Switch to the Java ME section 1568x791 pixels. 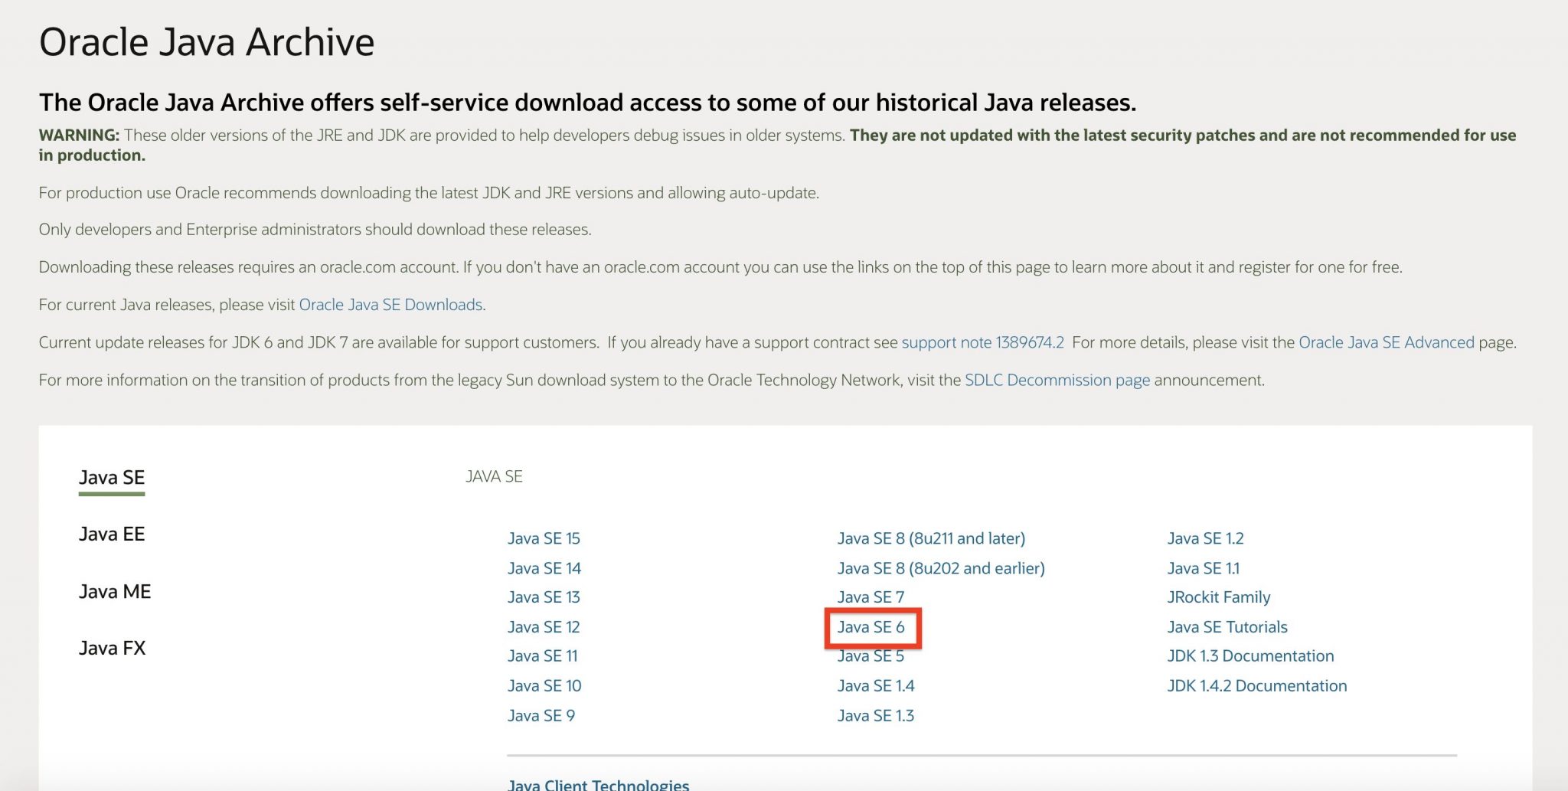[113, 591]
